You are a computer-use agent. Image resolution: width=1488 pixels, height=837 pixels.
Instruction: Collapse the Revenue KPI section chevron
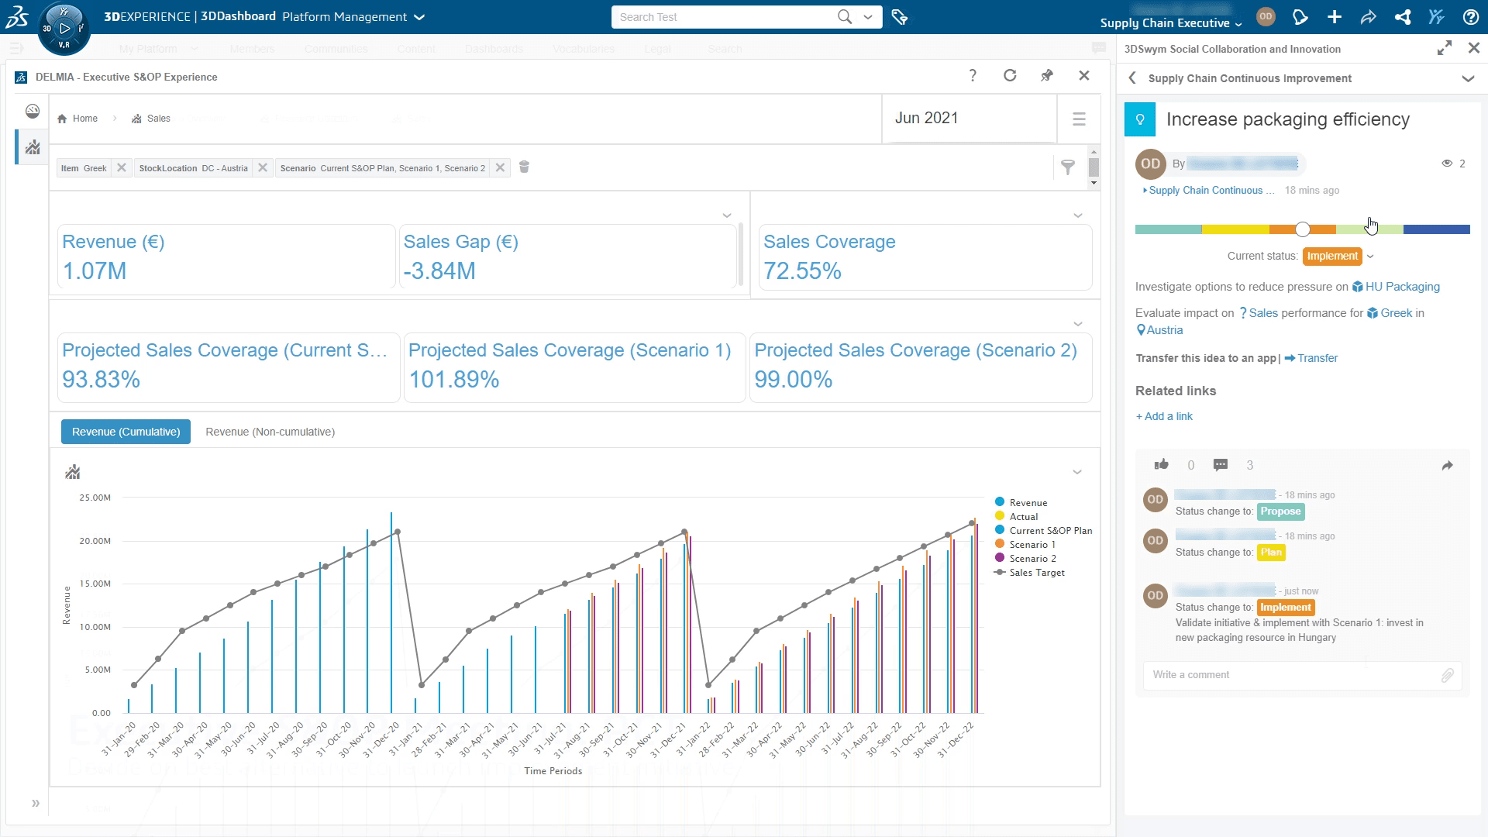(727, 215)
